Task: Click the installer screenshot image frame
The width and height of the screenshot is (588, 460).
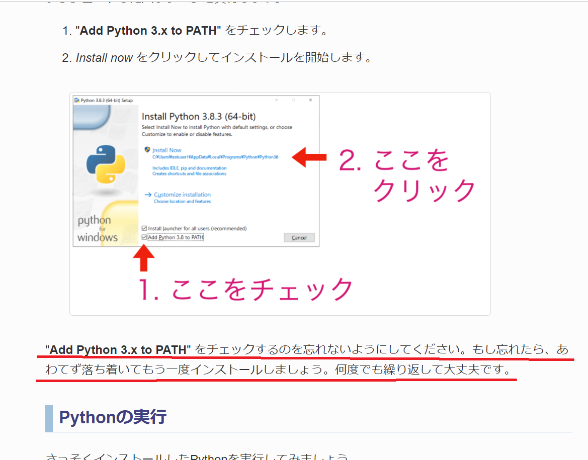Action: [x=280, y=204]
